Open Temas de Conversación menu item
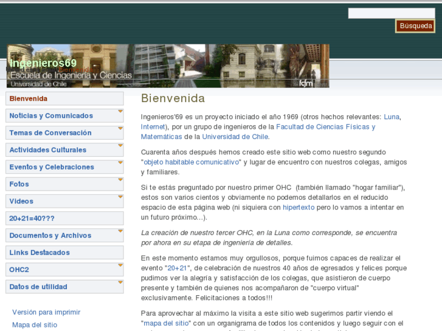Screen dimensions: 442x331 coord(64,133)
